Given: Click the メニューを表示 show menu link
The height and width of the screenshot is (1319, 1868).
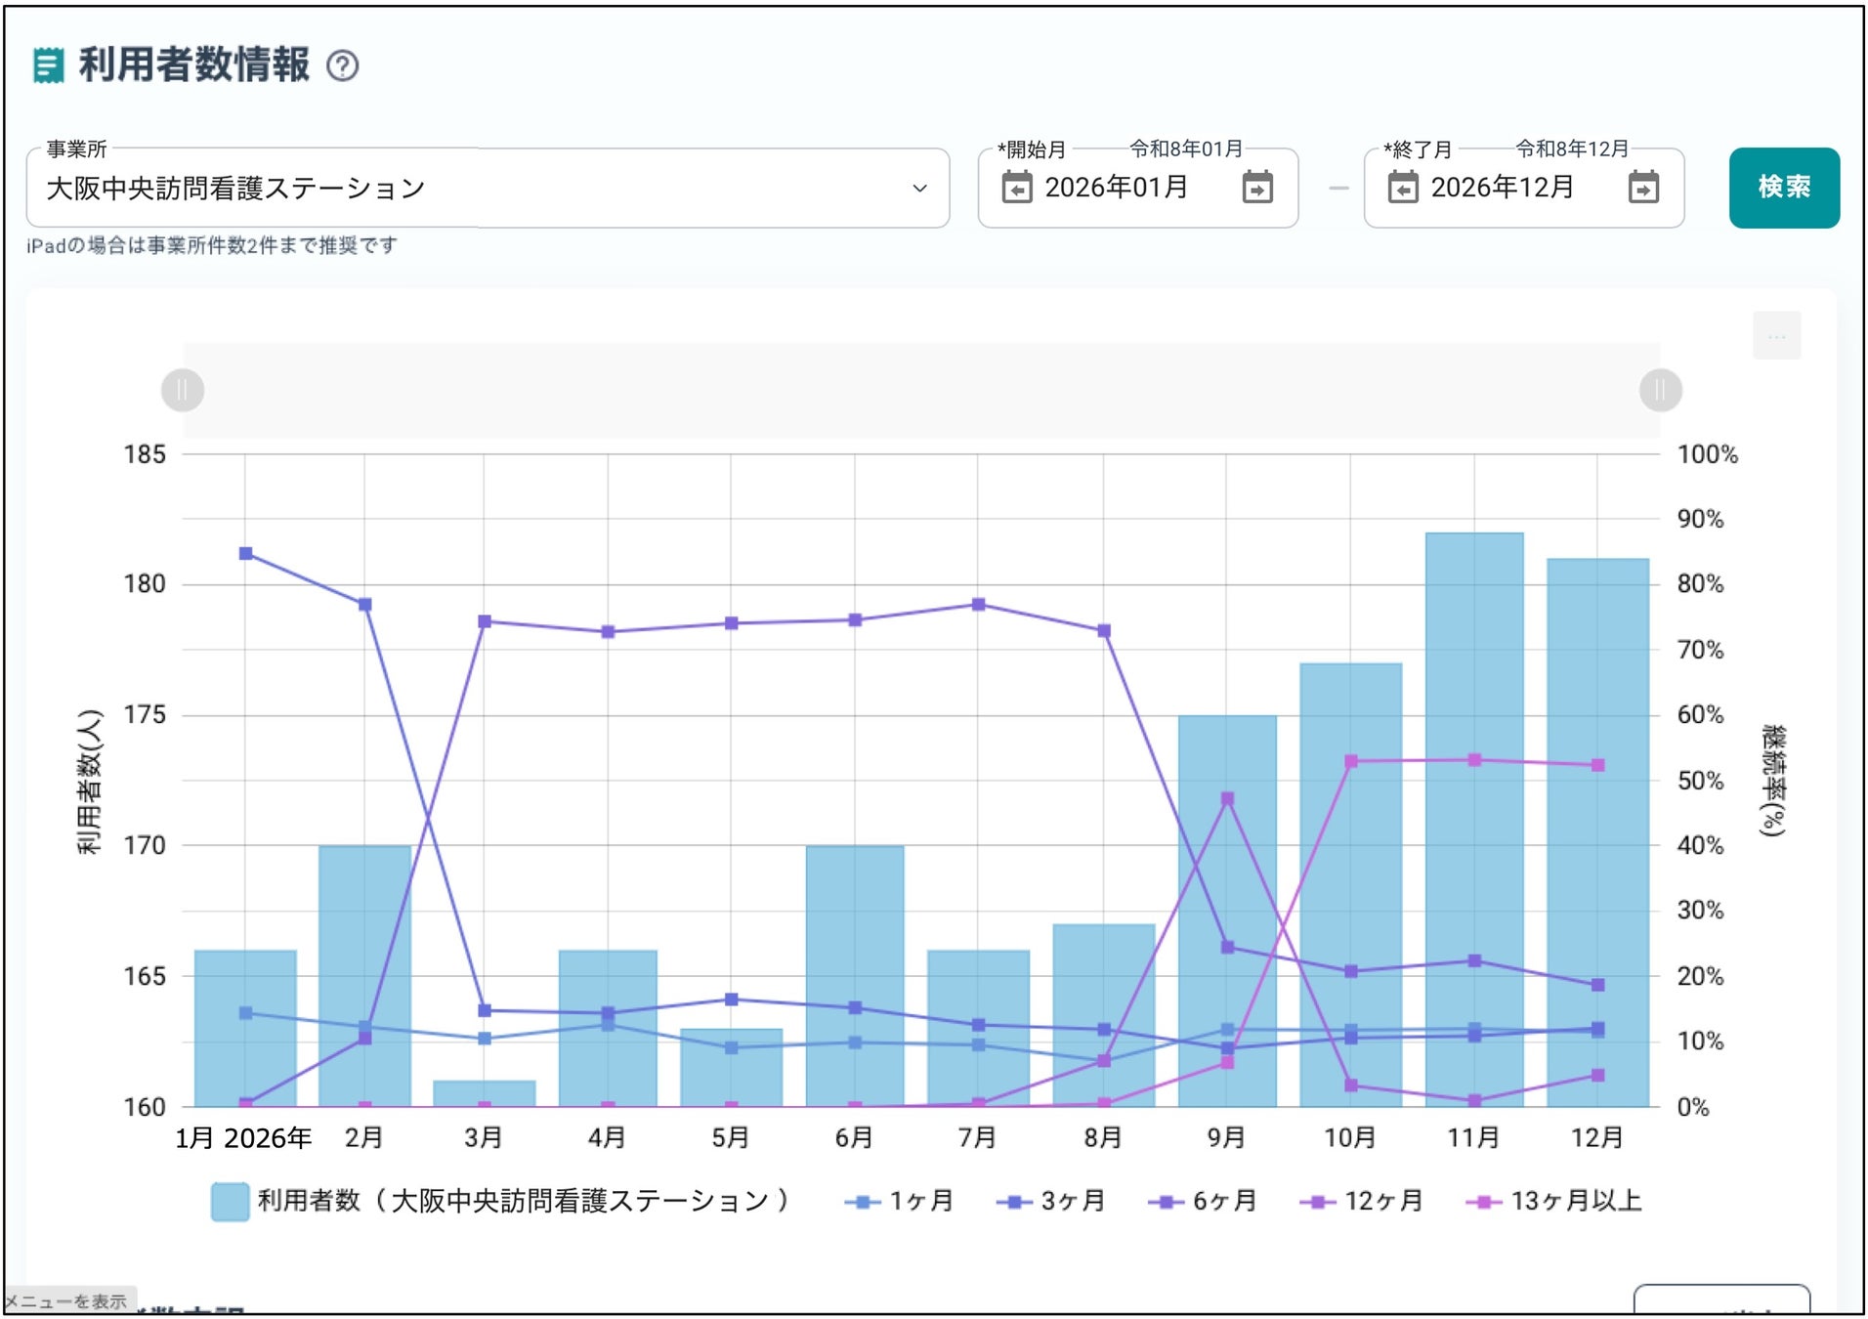Looking at the screenshot, I should (x=66, y=1301).
